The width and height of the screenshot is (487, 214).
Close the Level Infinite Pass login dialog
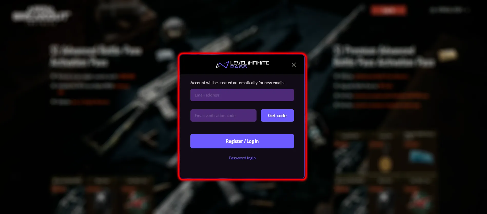click(x=294, y=65)
